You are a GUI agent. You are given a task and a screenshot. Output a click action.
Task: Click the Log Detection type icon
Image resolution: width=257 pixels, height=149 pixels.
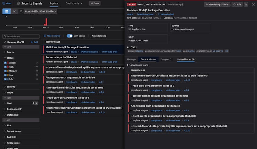pyautogui.click(x=130, y=29)
